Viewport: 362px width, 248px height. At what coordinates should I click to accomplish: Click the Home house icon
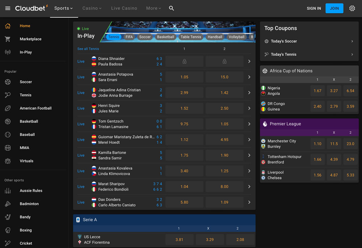pyautogui.click(x=8, y=26)
